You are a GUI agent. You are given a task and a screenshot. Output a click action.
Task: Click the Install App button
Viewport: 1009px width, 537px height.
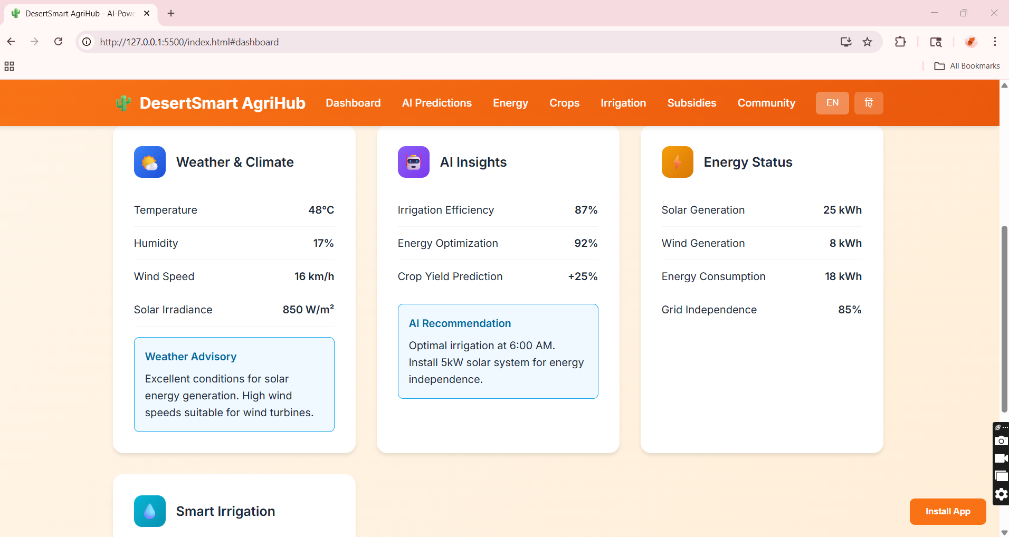pyautogui.click(x=948, y=512)
